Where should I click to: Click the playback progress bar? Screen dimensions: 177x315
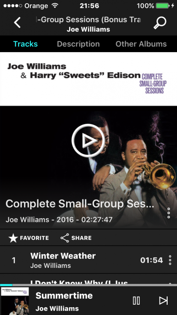tap(88, 285)
